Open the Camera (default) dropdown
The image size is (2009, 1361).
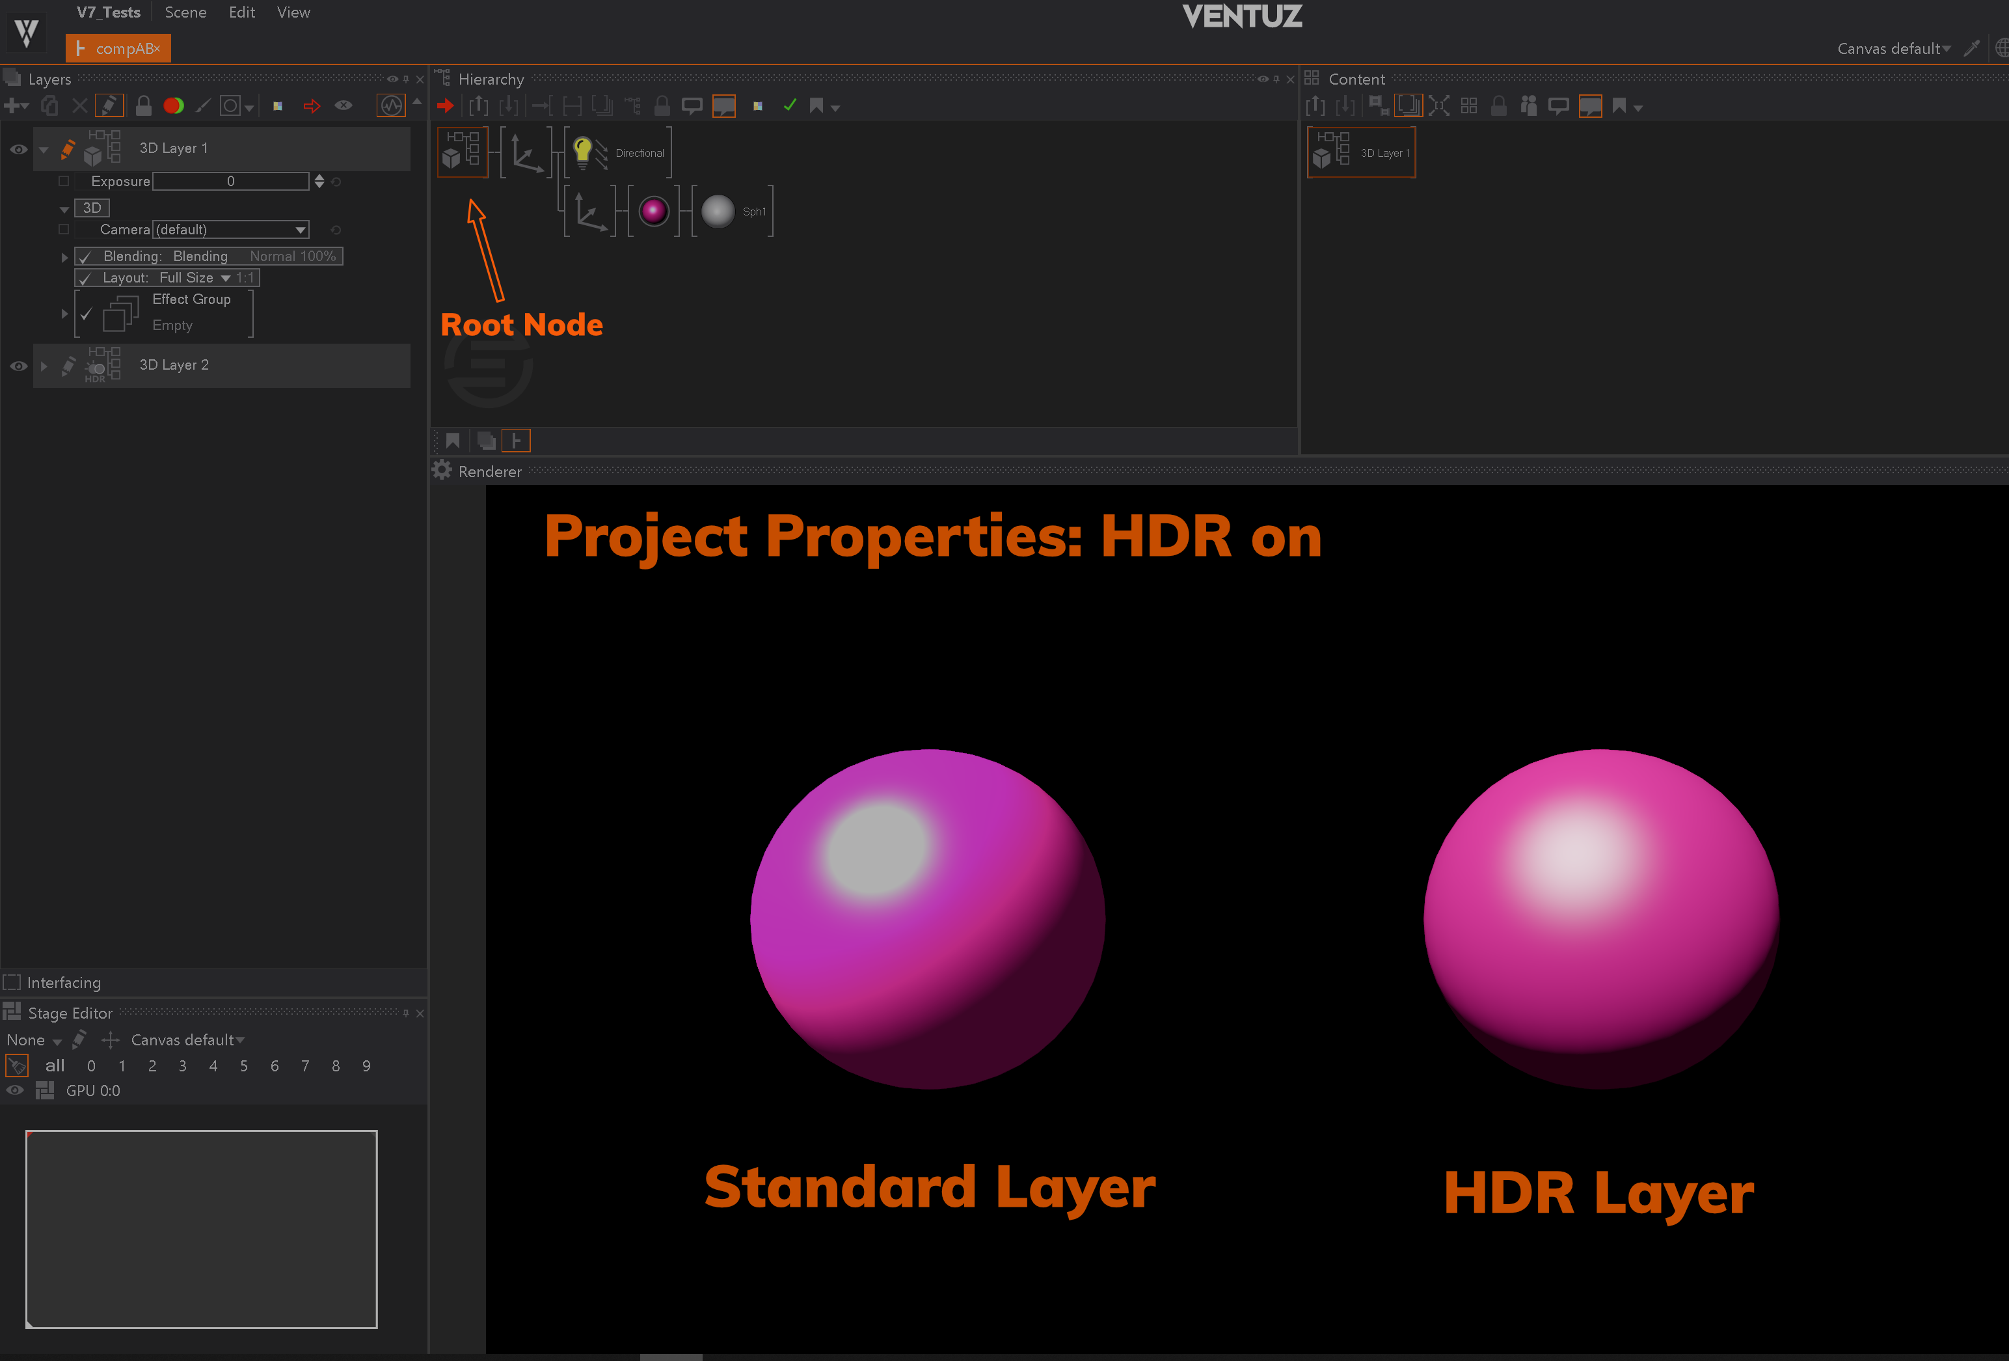pyautogui.click(x=231, y=230)
